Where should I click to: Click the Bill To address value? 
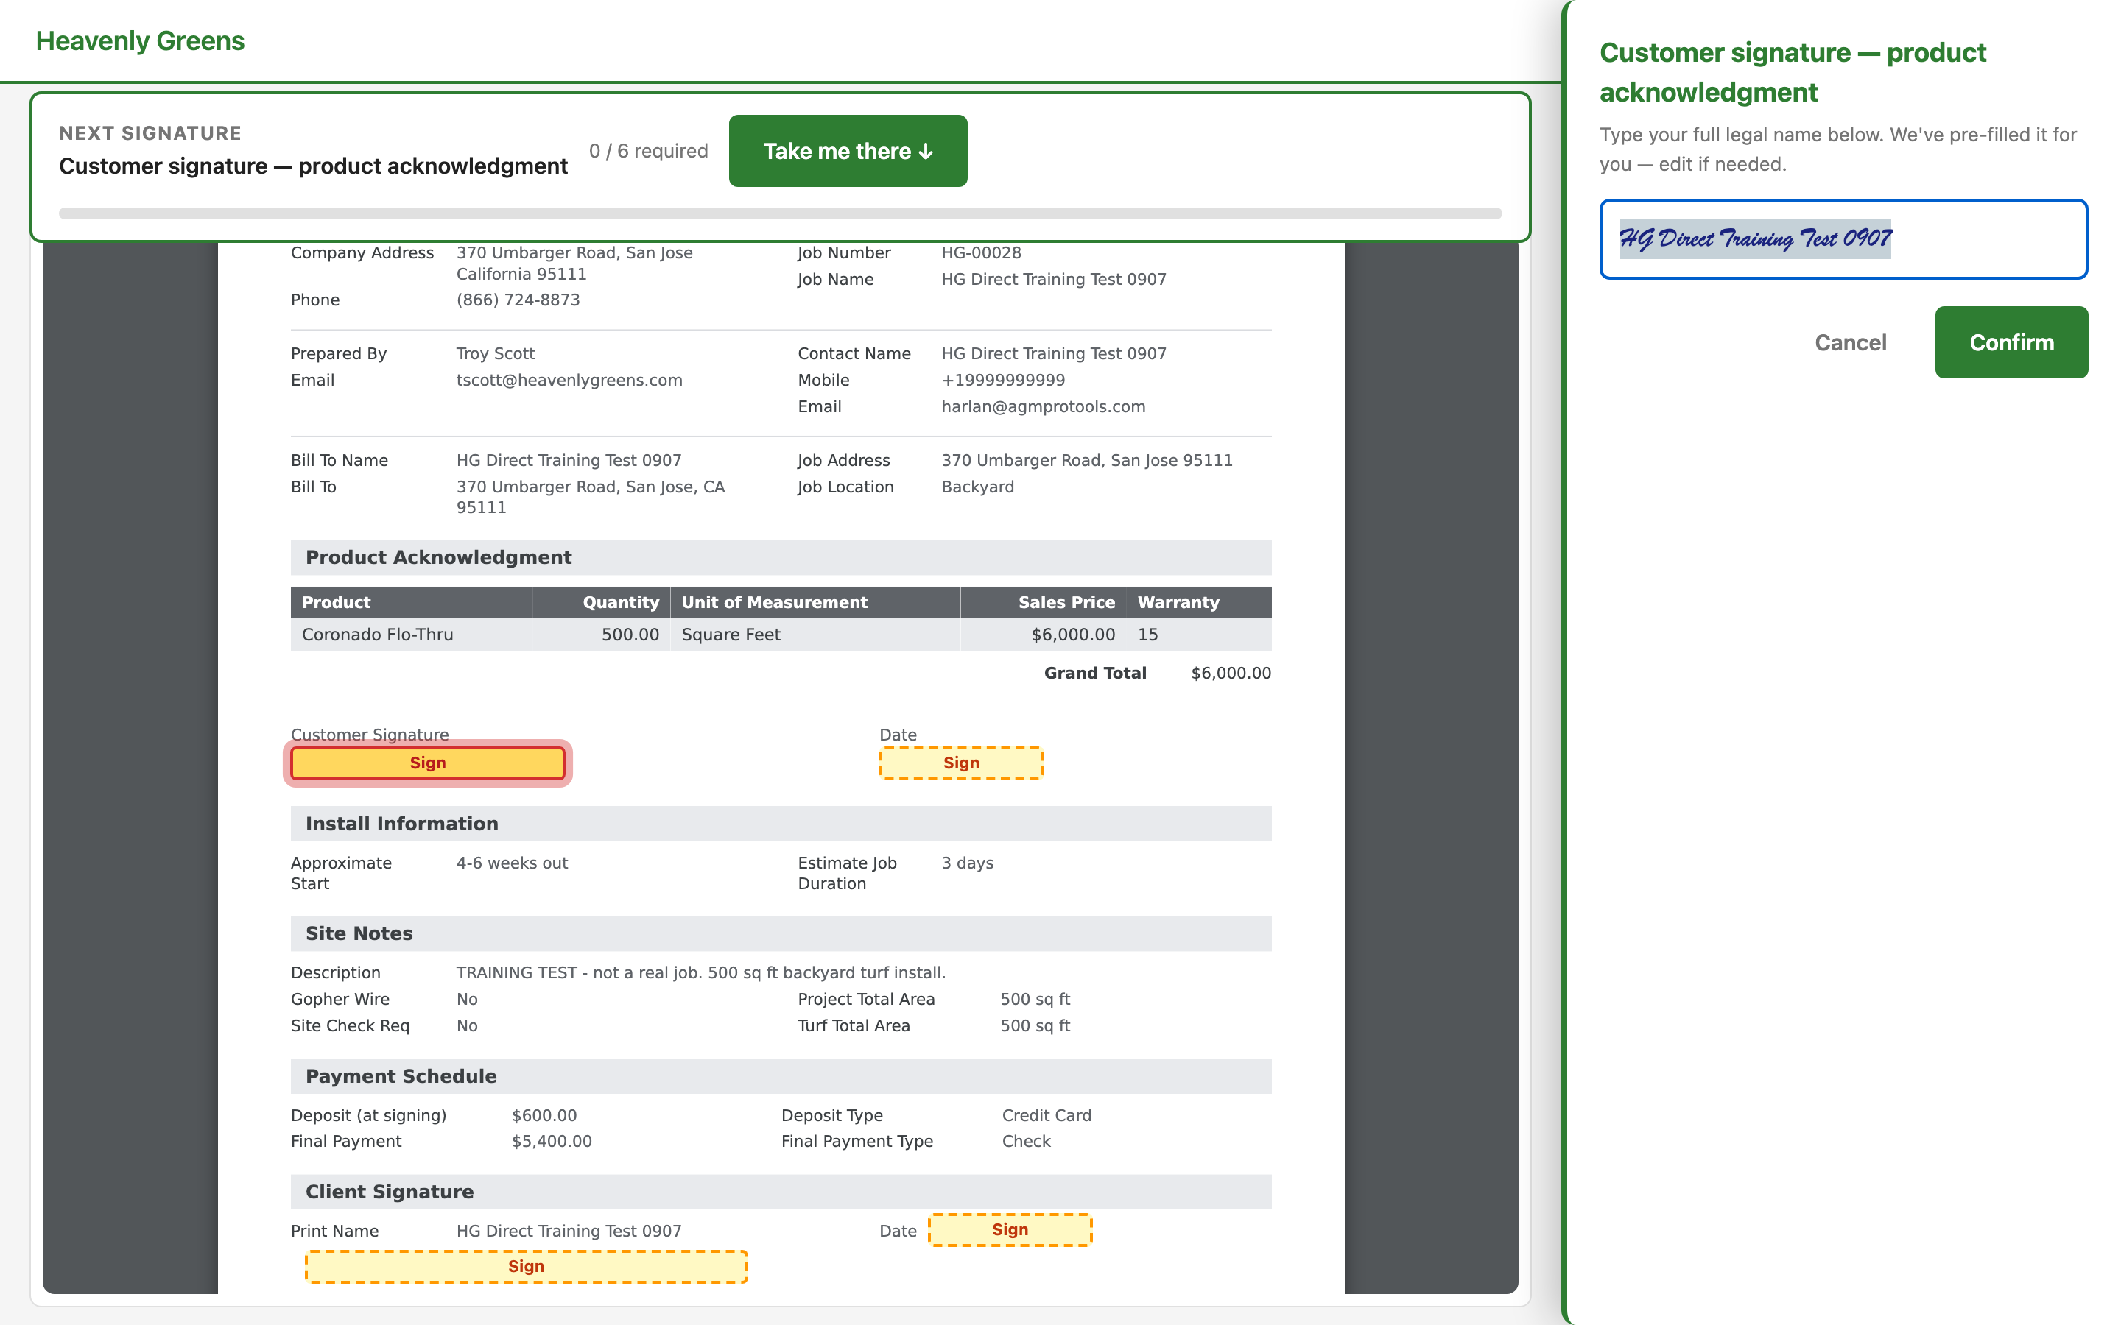click(591, 497)
